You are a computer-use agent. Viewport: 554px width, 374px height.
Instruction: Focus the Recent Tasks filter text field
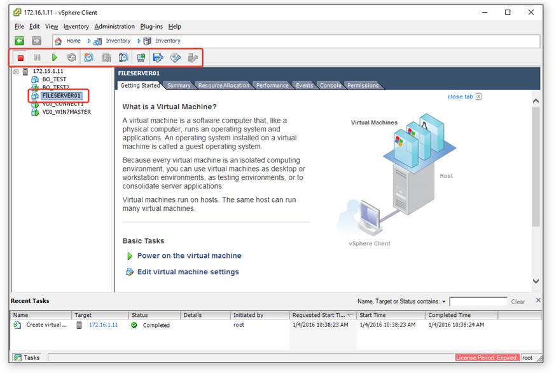tap(478, 302)
